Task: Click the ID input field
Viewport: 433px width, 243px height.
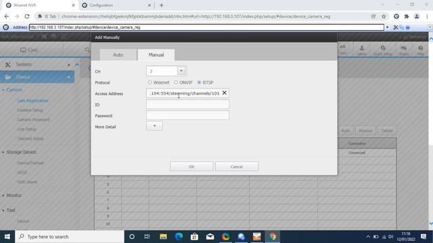Action: [187, 104]
